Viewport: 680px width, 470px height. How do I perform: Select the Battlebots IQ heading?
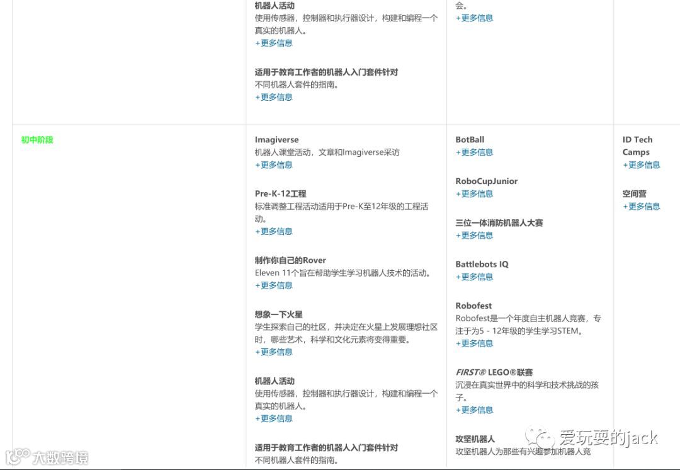(x=482, y=264)
